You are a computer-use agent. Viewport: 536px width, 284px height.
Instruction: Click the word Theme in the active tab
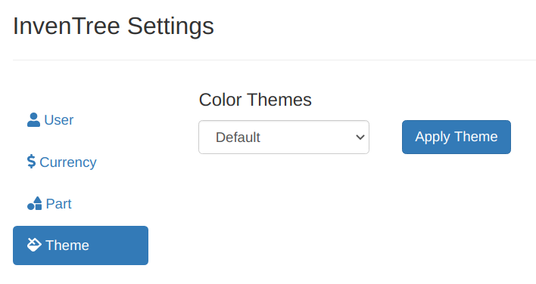(x=67, y=245)
